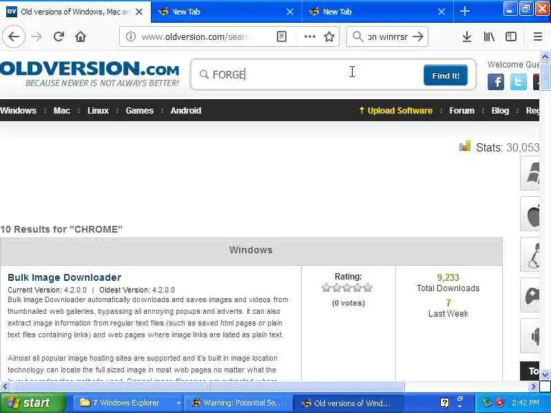Switch to the third New Tab

click(377, 12)
